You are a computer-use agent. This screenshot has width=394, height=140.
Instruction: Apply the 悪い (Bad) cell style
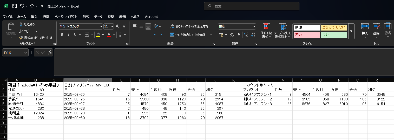[x=307, y=35]
